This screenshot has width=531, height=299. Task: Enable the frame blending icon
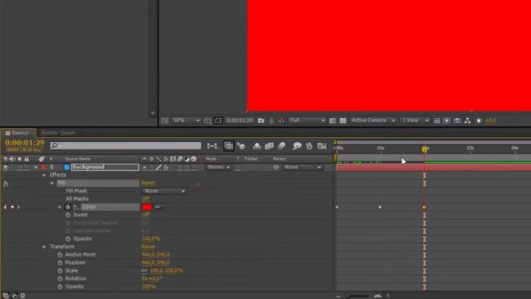[269, 146]
